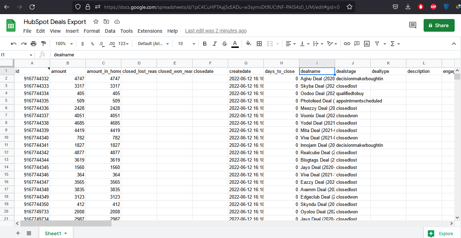Add a new sheet

(x=18, y=233)
